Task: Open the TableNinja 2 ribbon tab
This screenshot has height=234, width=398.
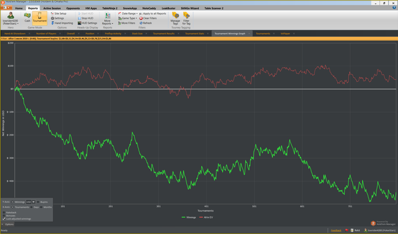Action: (110, 8)
